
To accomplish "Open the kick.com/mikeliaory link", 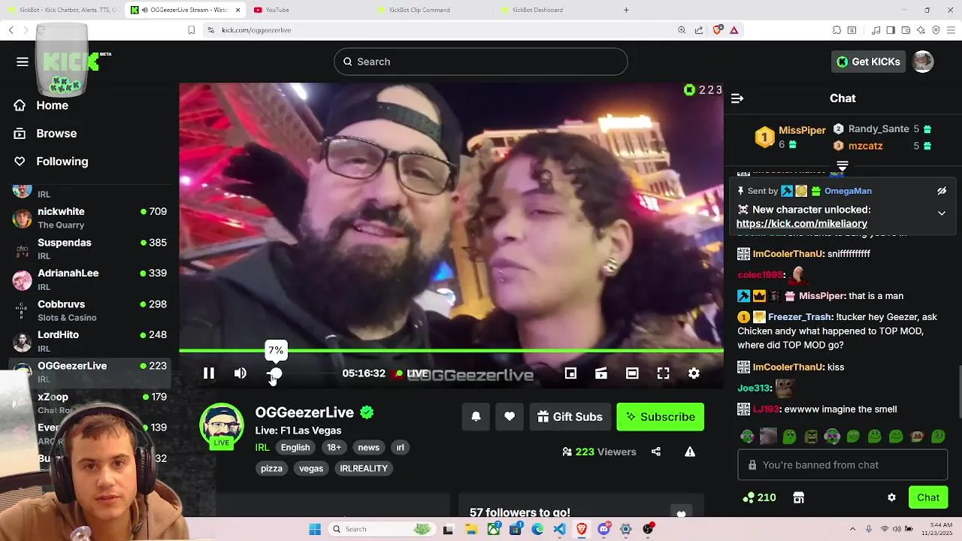I will 802,224.
